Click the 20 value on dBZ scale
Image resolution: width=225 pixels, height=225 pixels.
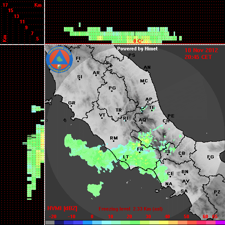coord(129,216)
